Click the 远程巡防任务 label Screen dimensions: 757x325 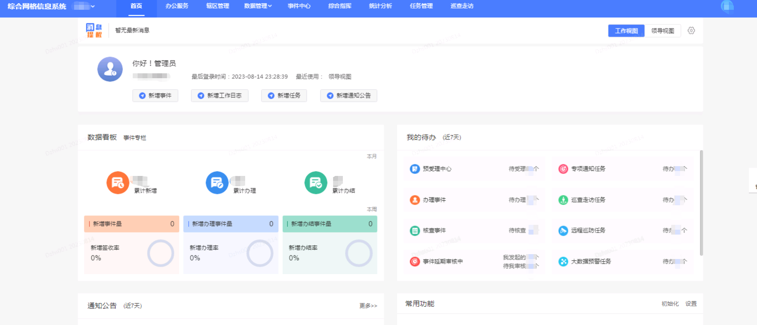588,231
